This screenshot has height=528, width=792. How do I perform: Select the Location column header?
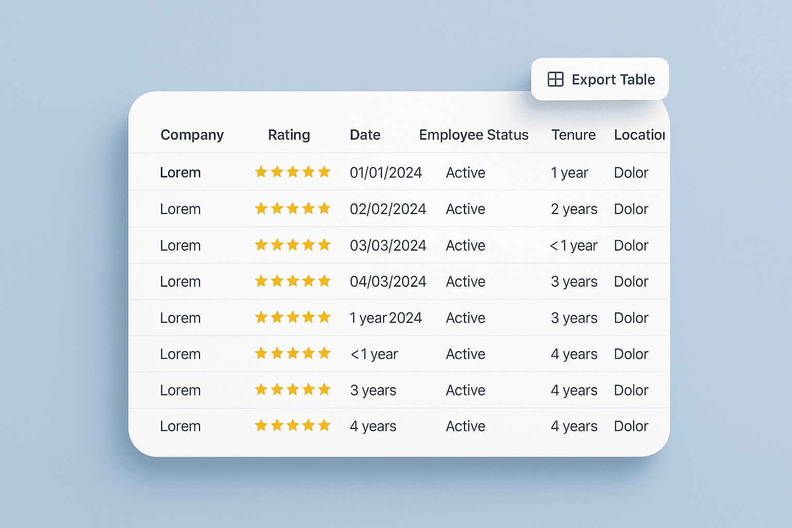(640, 135)
